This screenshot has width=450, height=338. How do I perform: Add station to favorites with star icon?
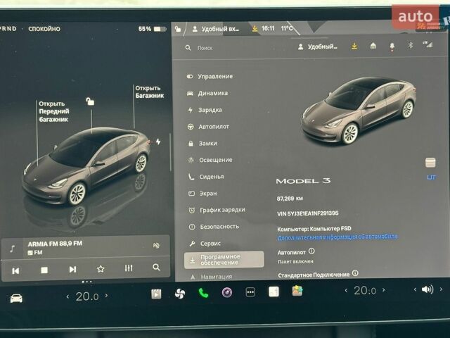pos(101,269)
